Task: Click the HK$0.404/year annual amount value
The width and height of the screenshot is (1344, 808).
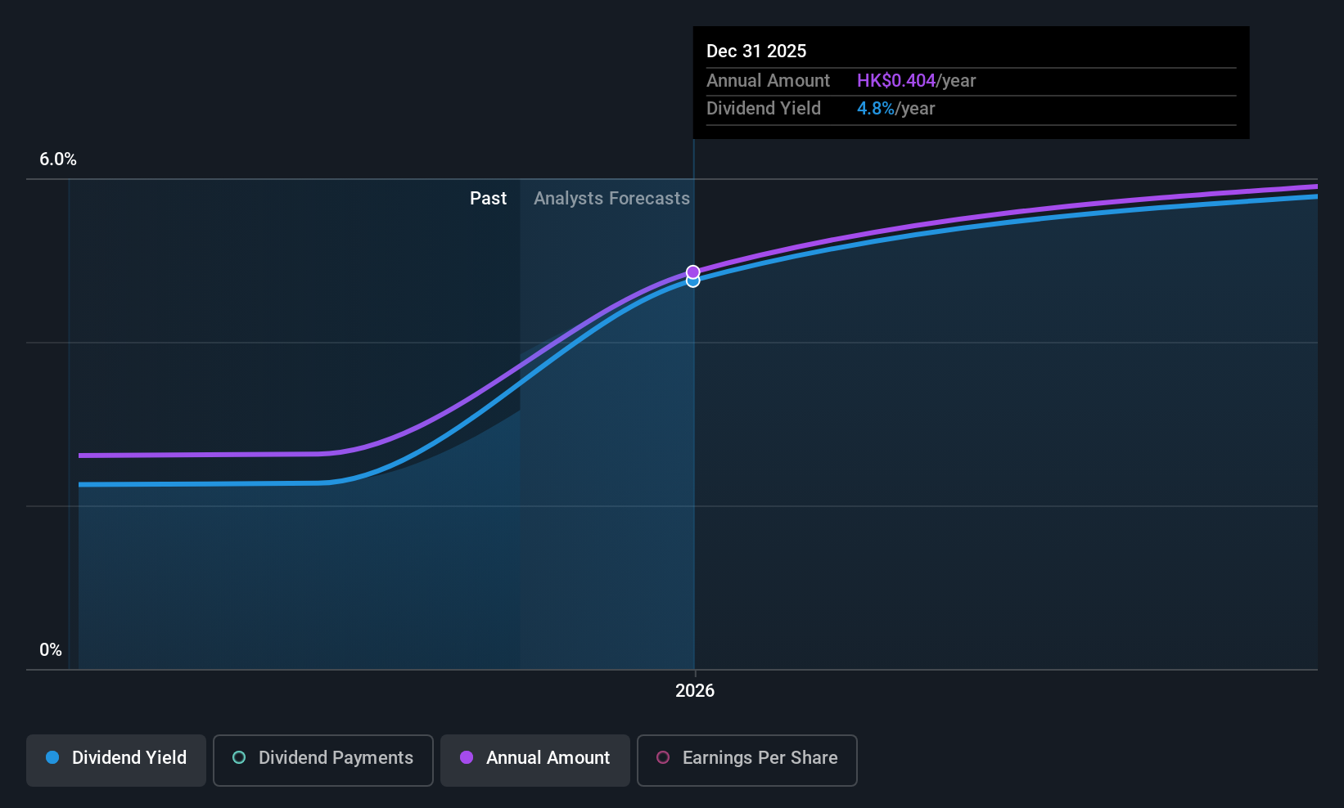Action: click(916, 81)
